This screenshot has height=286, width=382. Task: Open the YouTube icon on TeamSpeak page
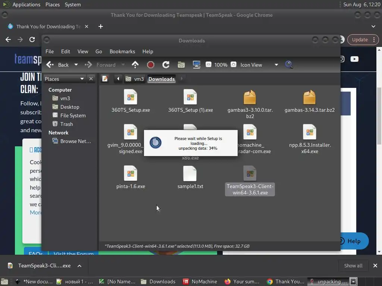[x=354, y=59]
